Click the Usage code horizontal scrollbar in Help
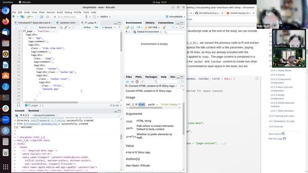This screenshot has height=173, width=308. tap(145, 108)
